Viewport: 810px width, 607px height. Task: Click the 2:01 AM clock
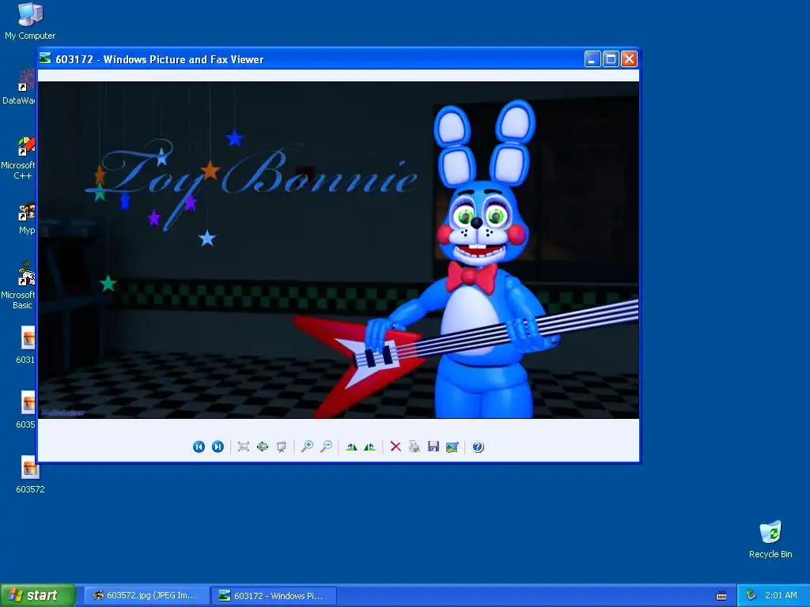coord(781,596)
